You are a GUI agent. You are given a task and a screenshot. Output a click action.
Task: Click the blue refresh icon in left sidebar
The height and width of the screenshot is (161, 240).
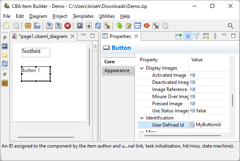[5, 64]
